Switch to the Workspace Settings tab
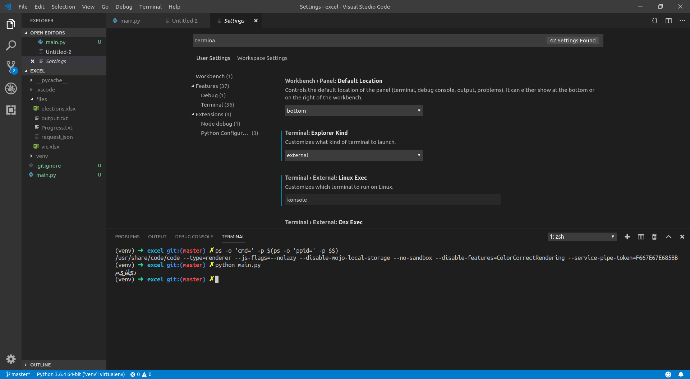 (x=262, y=58)
